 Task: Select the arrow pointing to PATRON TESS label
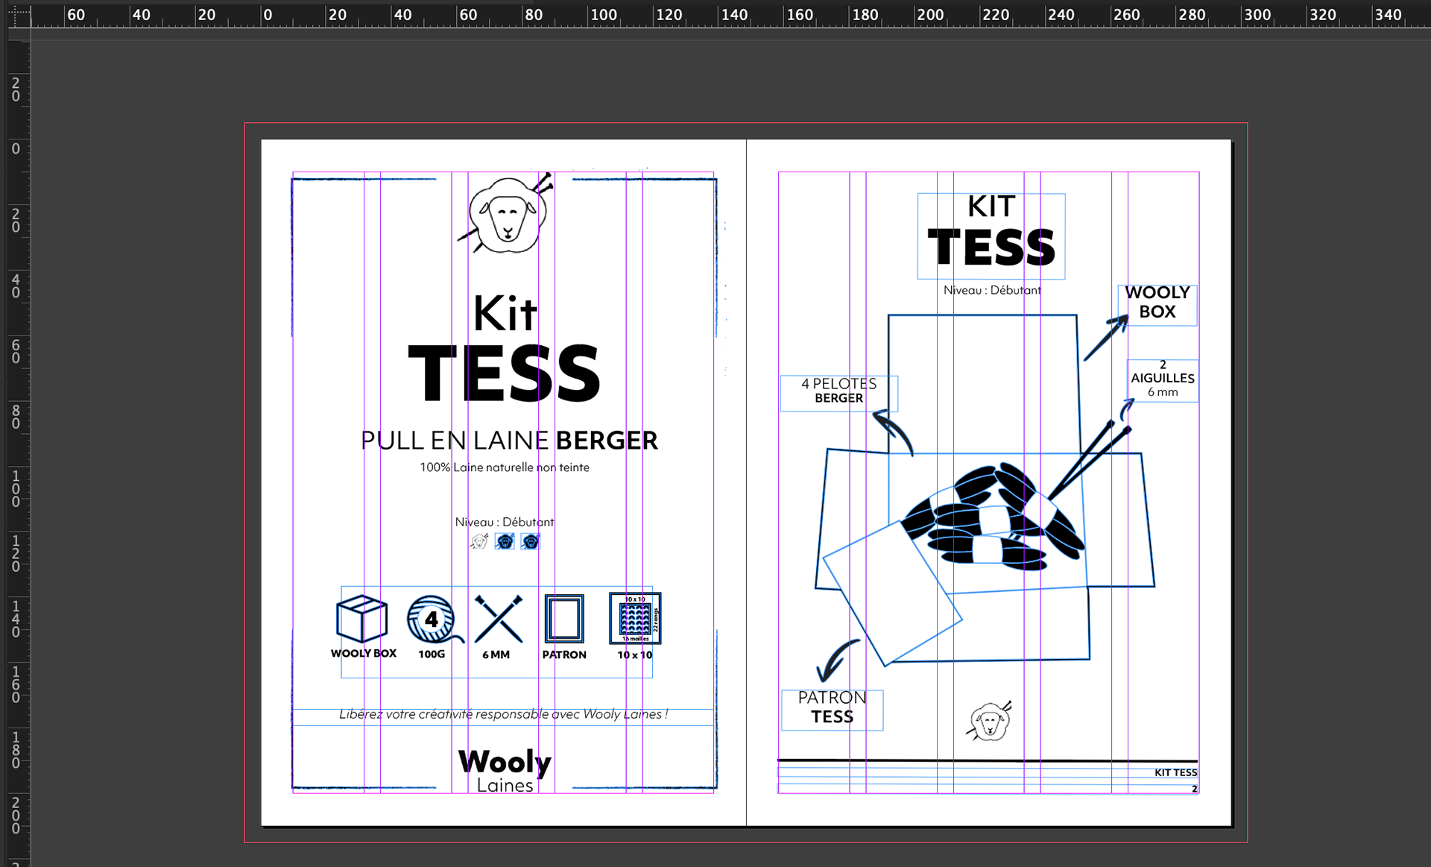pos(837,661)
